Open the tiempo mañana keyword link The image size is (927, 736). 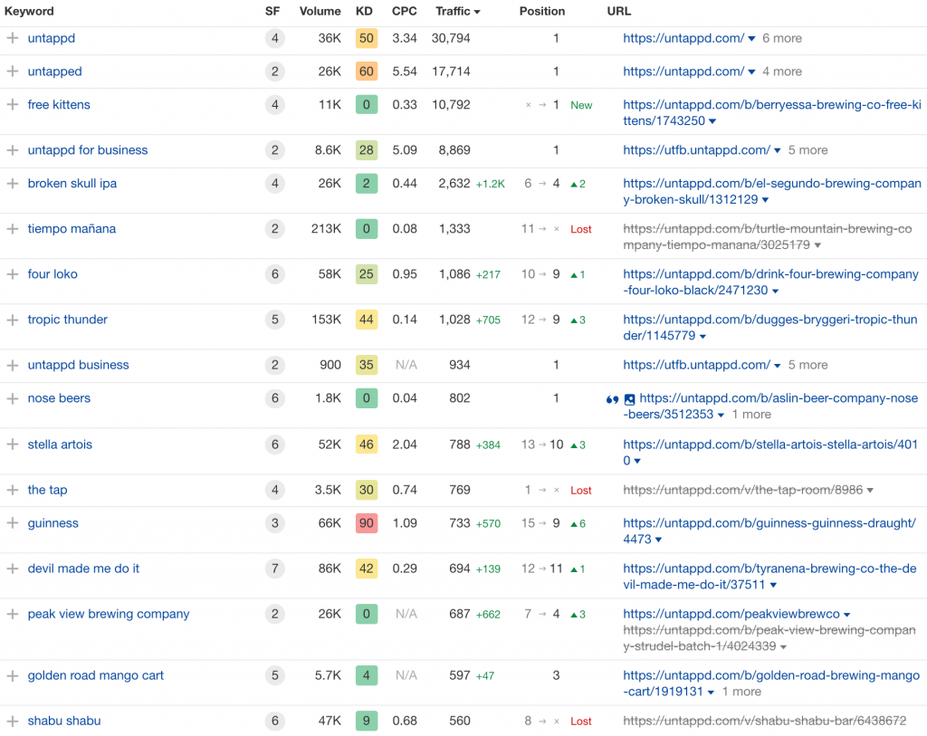click(72, 229)
